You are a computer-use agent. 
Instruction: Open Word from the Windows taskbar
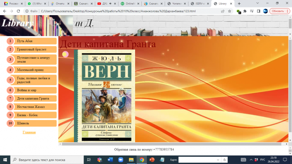[x=110, y=160]
